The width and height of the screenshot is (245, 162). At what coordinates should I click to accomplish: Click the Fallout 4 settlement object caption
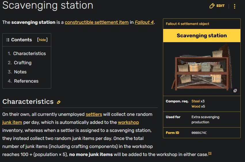tap(187, 24)
